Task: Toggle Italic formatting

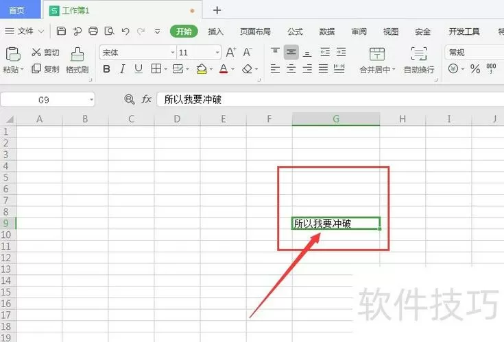Action: pyautogui.click(x=123, y=68)
